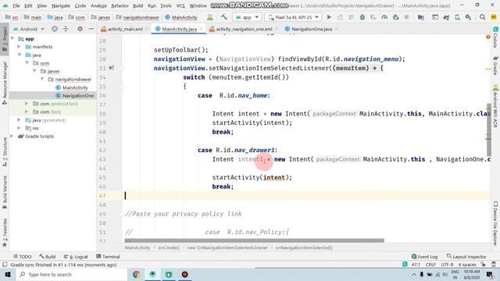The height and width of the screenshot is (281, 500).
Task: Open SDK Manager icon in toolbar
Action: pos(468,17)
